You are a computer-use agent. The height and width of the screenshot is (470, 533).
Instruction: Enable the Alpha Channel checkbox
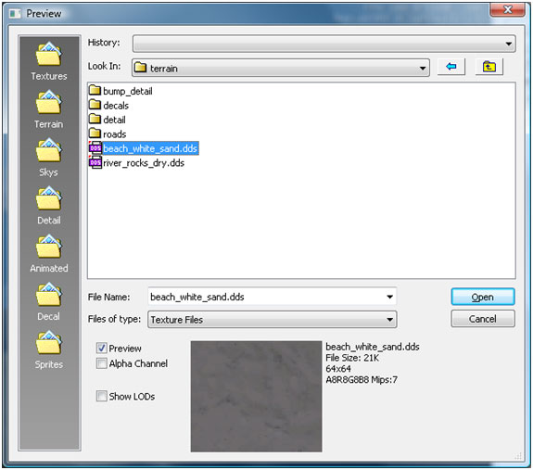pyautogui.click(x=102, y=363)
